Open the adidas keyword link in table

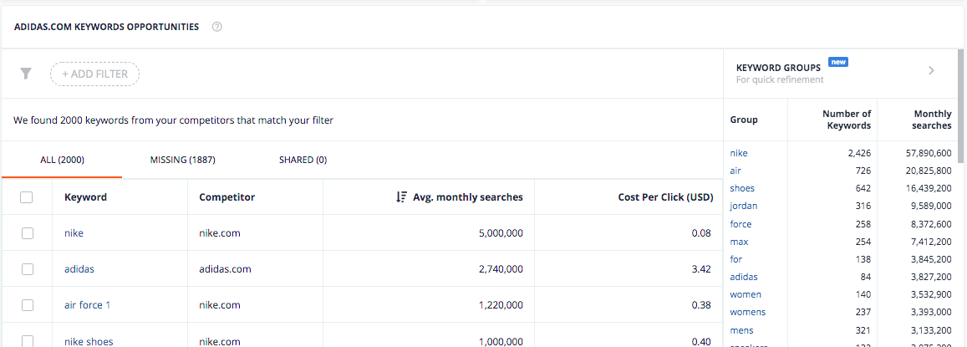[x=79, y=269]
